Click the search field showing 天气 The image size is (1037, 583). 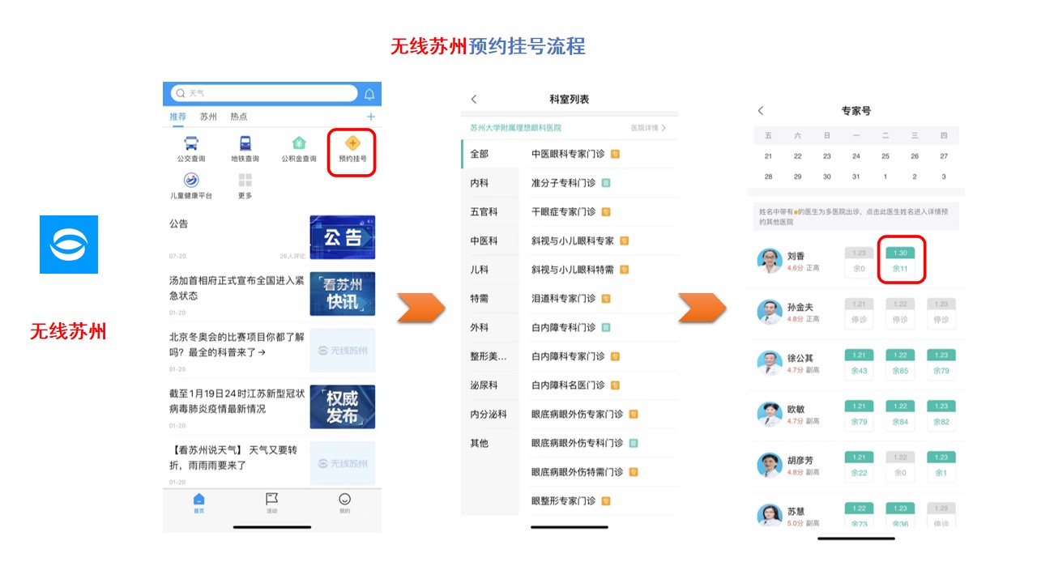(264, 94)
